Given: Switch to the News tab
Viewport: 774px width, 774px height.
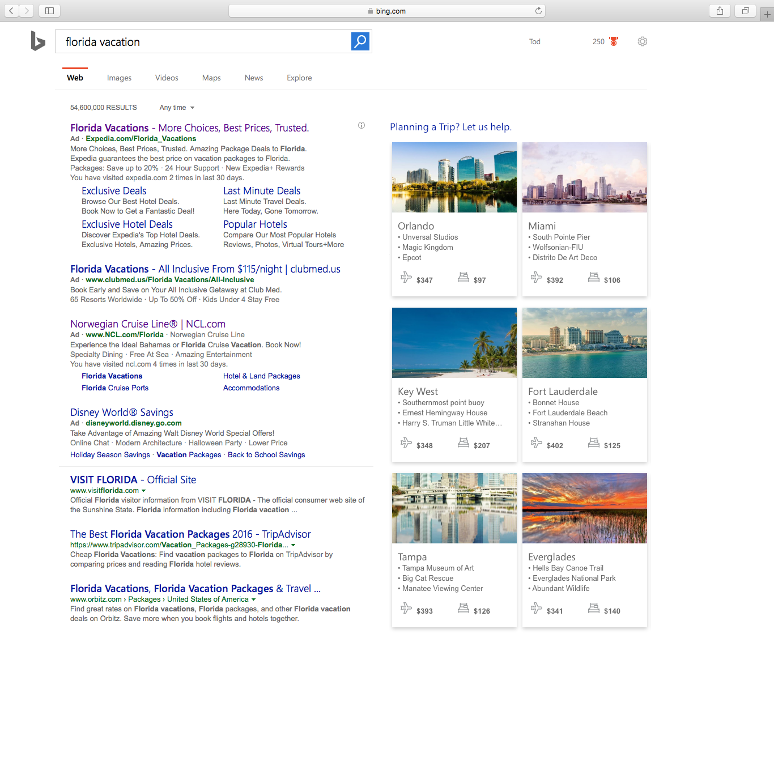Looking at the screenshot, I should pyautogui.click(x=254, y=78).
